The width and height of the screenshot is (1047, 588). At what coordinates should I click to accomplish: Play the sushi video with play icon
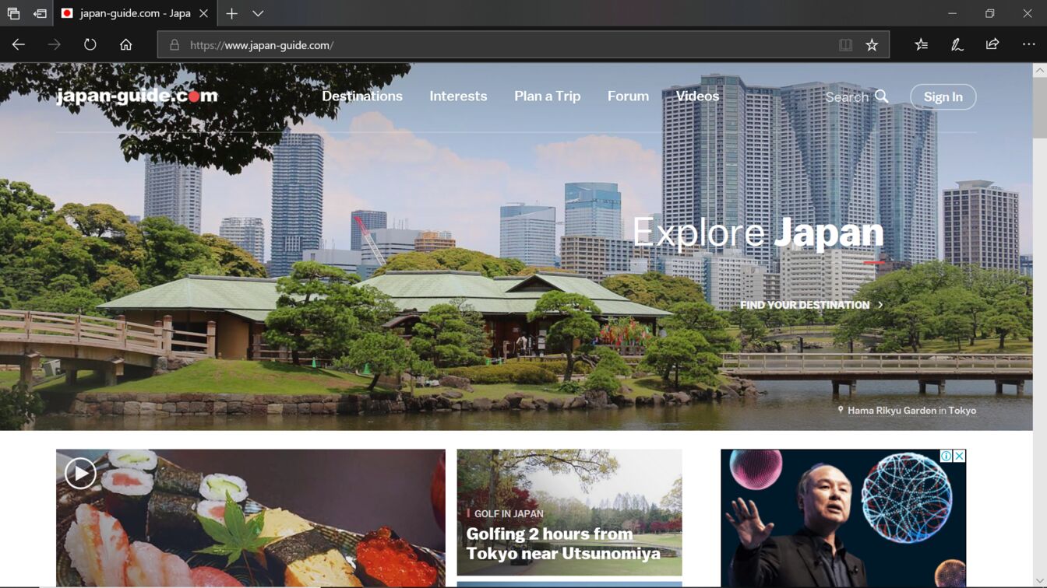(x=80, y=473)
